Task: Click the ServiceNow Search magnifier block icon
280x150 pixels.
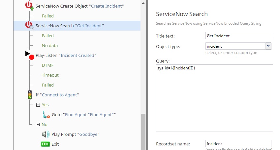Action: 29,26
